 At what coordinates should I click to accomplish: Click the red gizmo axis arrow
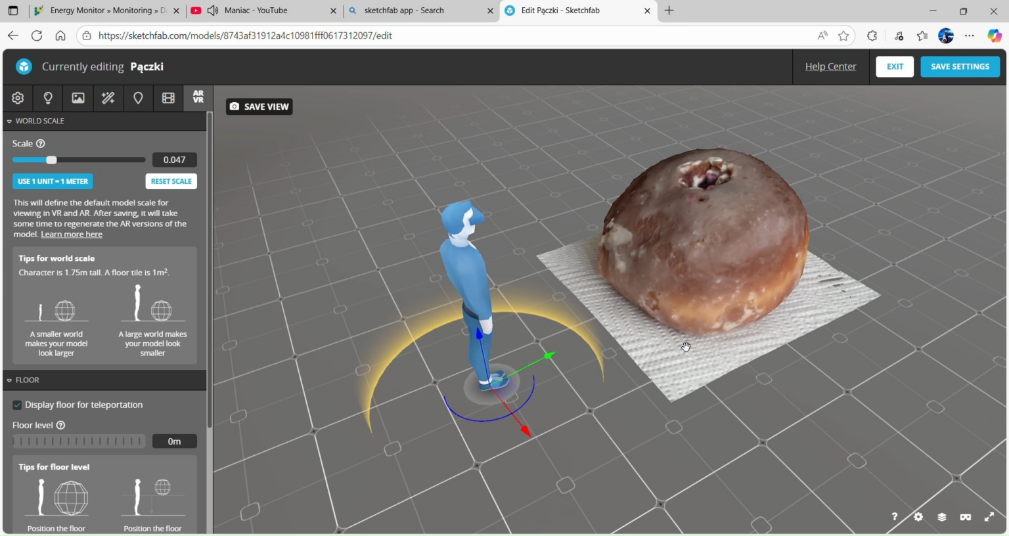click(x=525, y=430)
